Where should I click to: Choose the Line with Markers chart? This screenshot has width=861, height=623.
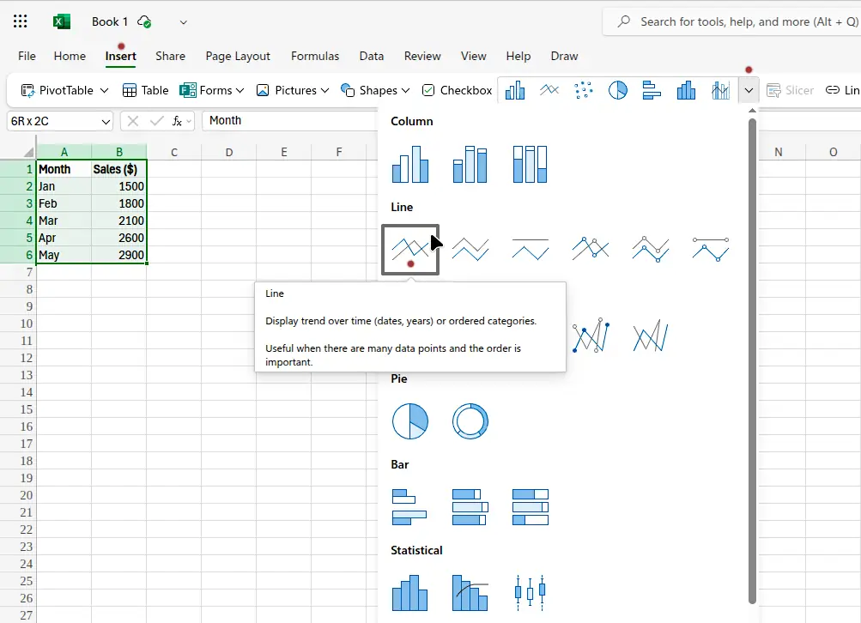coord(590,250)
